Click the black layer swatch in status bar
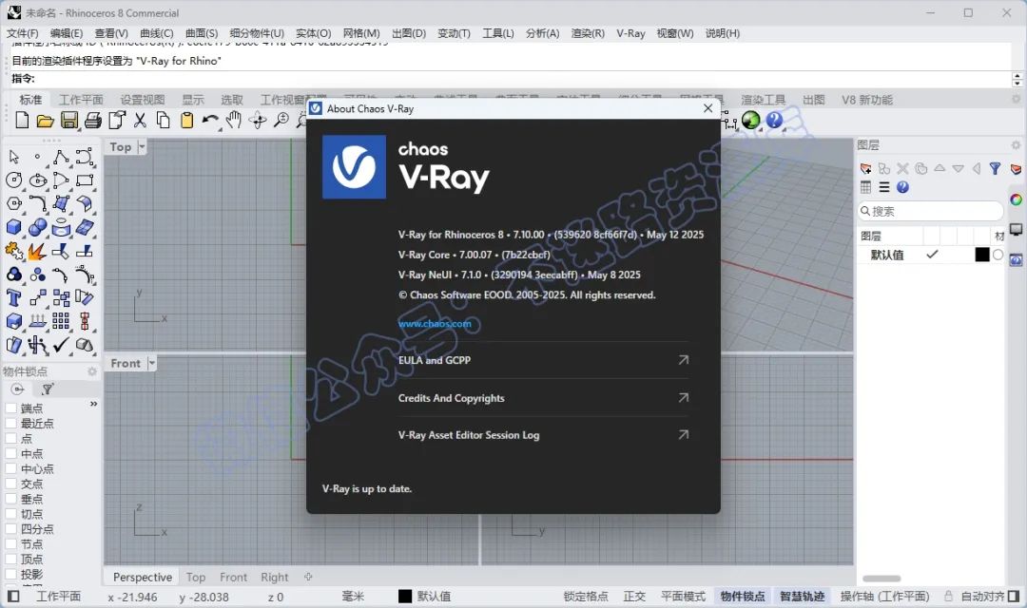Image resolution: width=1027 pixels, height=608 pixels. [x=405, y=597]
